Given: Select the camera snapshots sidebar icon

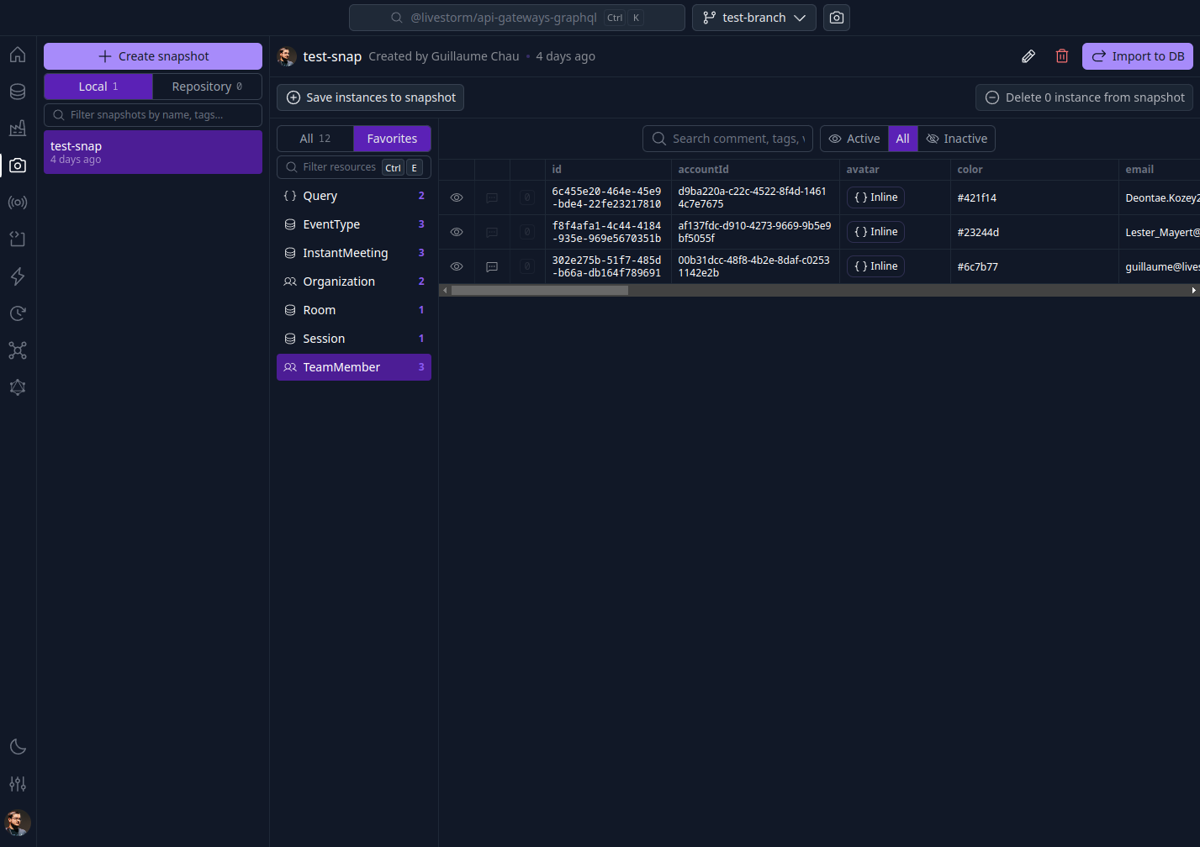Looking at the screenshot, I should [18, 166].
